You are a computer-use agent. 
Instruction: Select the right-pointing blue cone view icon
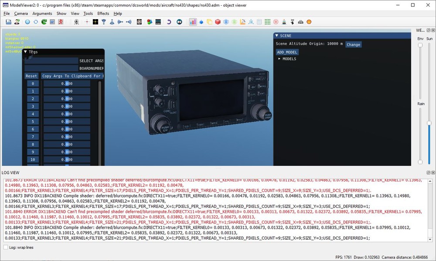(120, 22)
